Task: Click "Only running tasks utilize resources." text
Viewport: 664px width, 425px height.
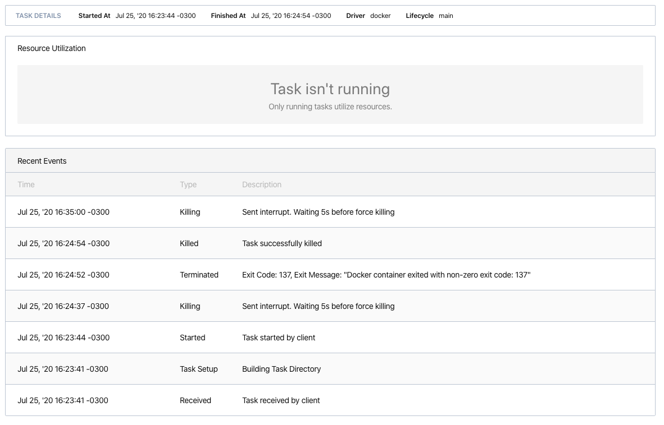Action: point(330,107)
